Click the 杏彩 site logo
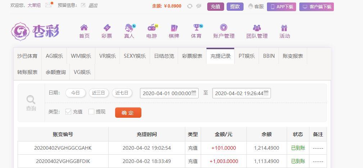Viewport: 363px width, 168px height. (x=35, y=32)
